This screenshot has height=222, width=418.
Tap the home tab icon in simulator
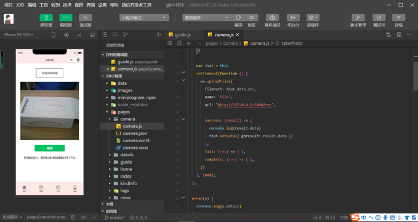(x=24, y=188)
